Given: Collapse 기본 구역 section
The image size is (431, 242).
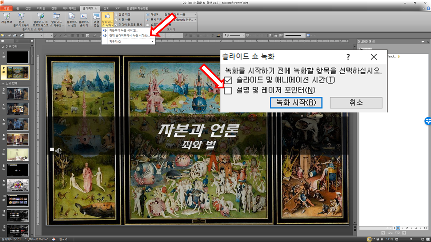Looking at the screenshot, I should coord(3,47).
